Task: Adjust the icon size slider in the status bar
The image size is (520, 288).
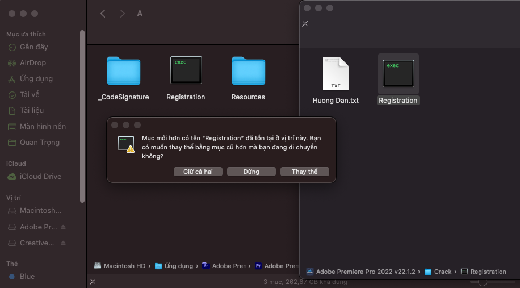Action: tap(483, 282)
